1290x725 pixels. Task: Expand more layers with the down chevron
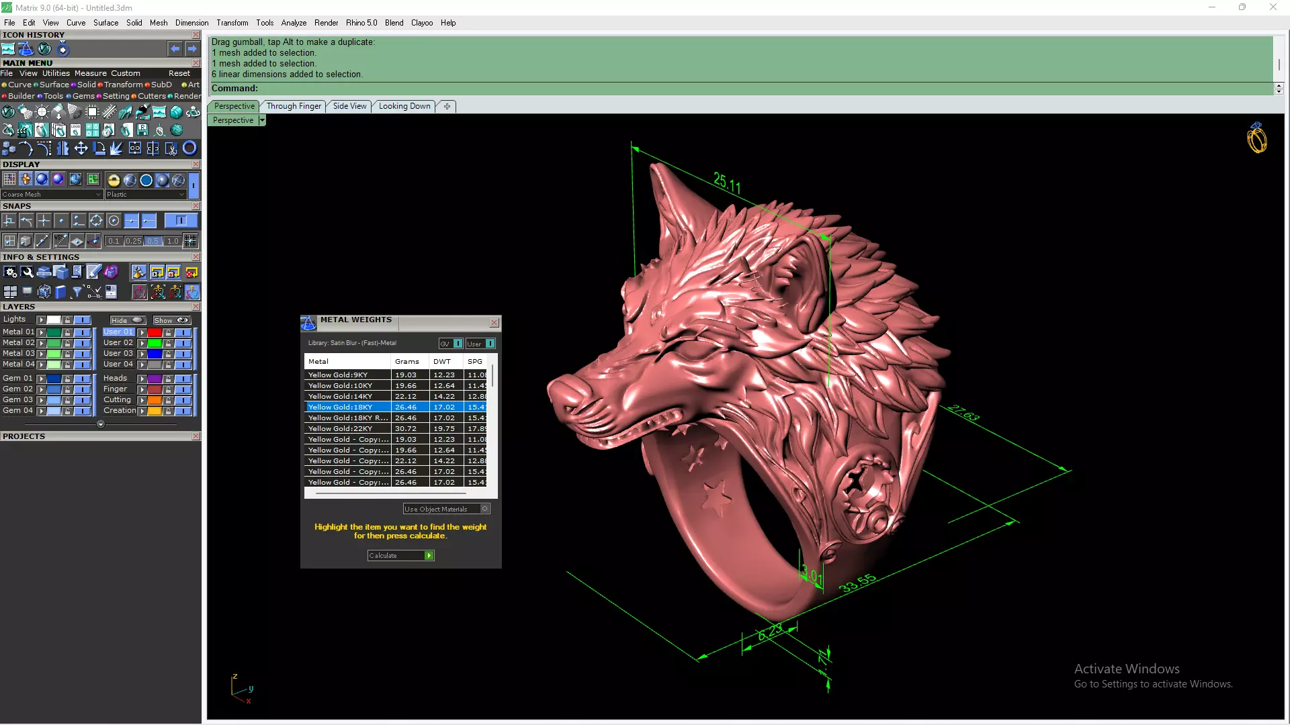point(101,424)
